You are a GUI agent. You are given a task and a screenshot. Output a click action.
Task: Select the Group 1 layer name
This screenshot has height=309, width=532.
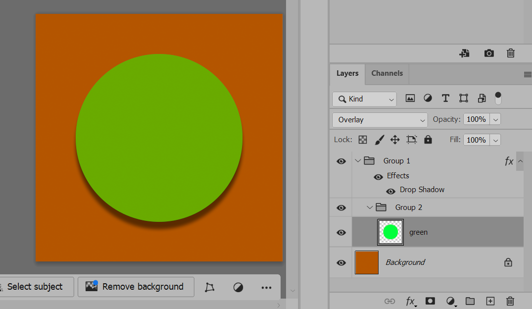click(x=396, y=161)
